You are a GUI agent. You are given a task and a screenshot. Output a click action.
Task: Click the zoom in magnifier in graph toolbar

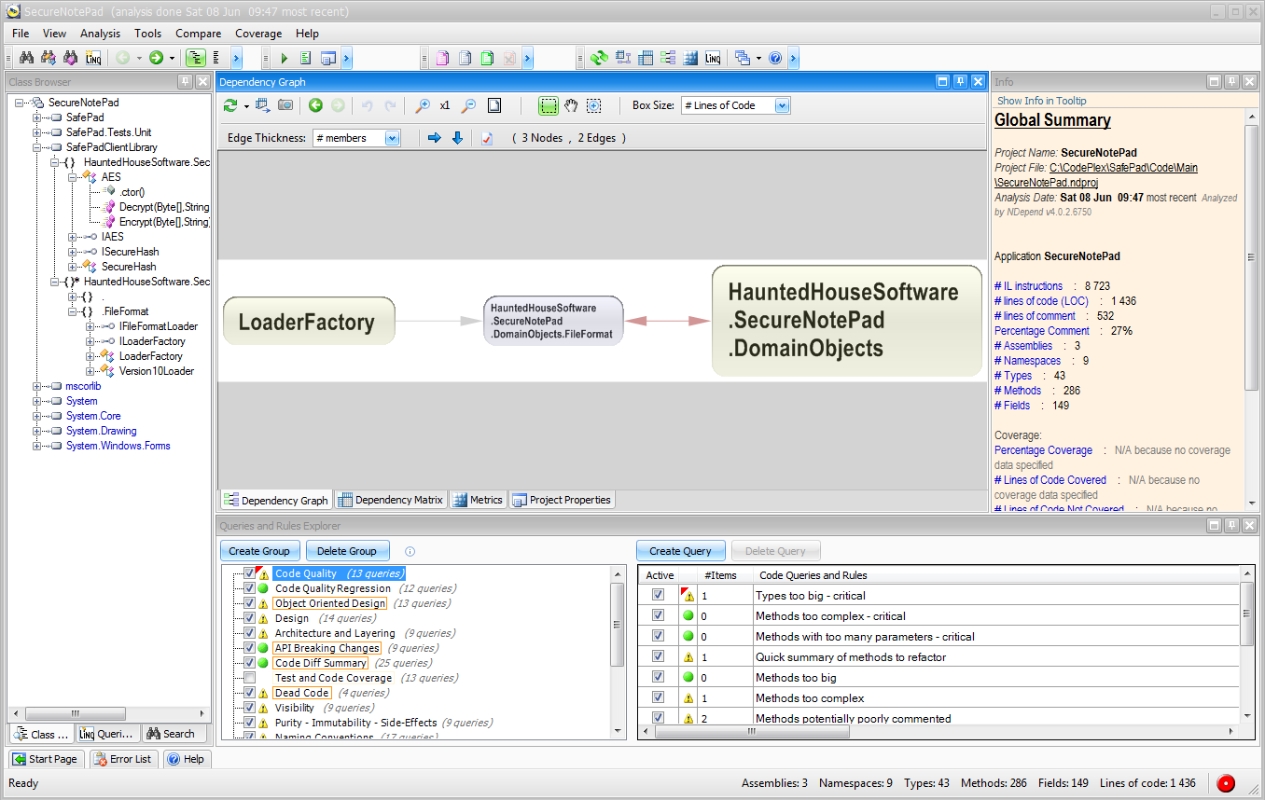(423, 106)
